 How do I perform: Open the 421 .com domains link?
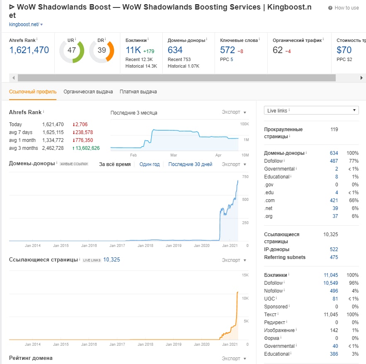334,200
